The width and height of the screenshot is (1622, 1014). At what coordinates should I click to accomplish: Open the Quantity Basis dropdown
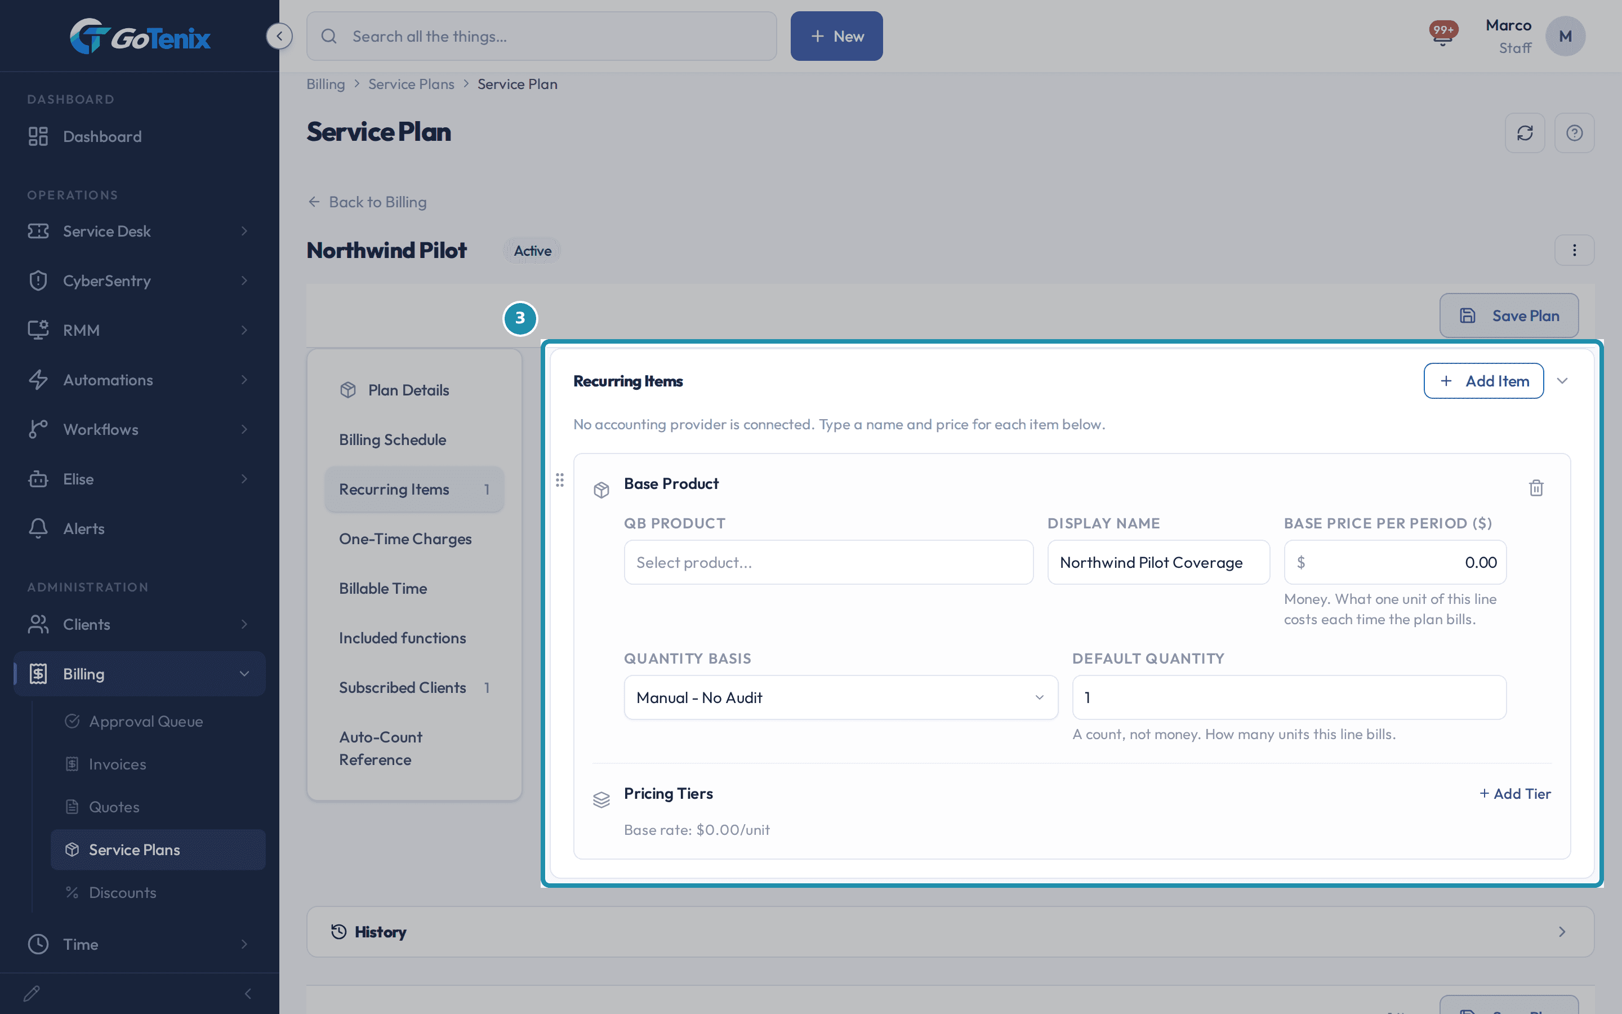point(840,697)
